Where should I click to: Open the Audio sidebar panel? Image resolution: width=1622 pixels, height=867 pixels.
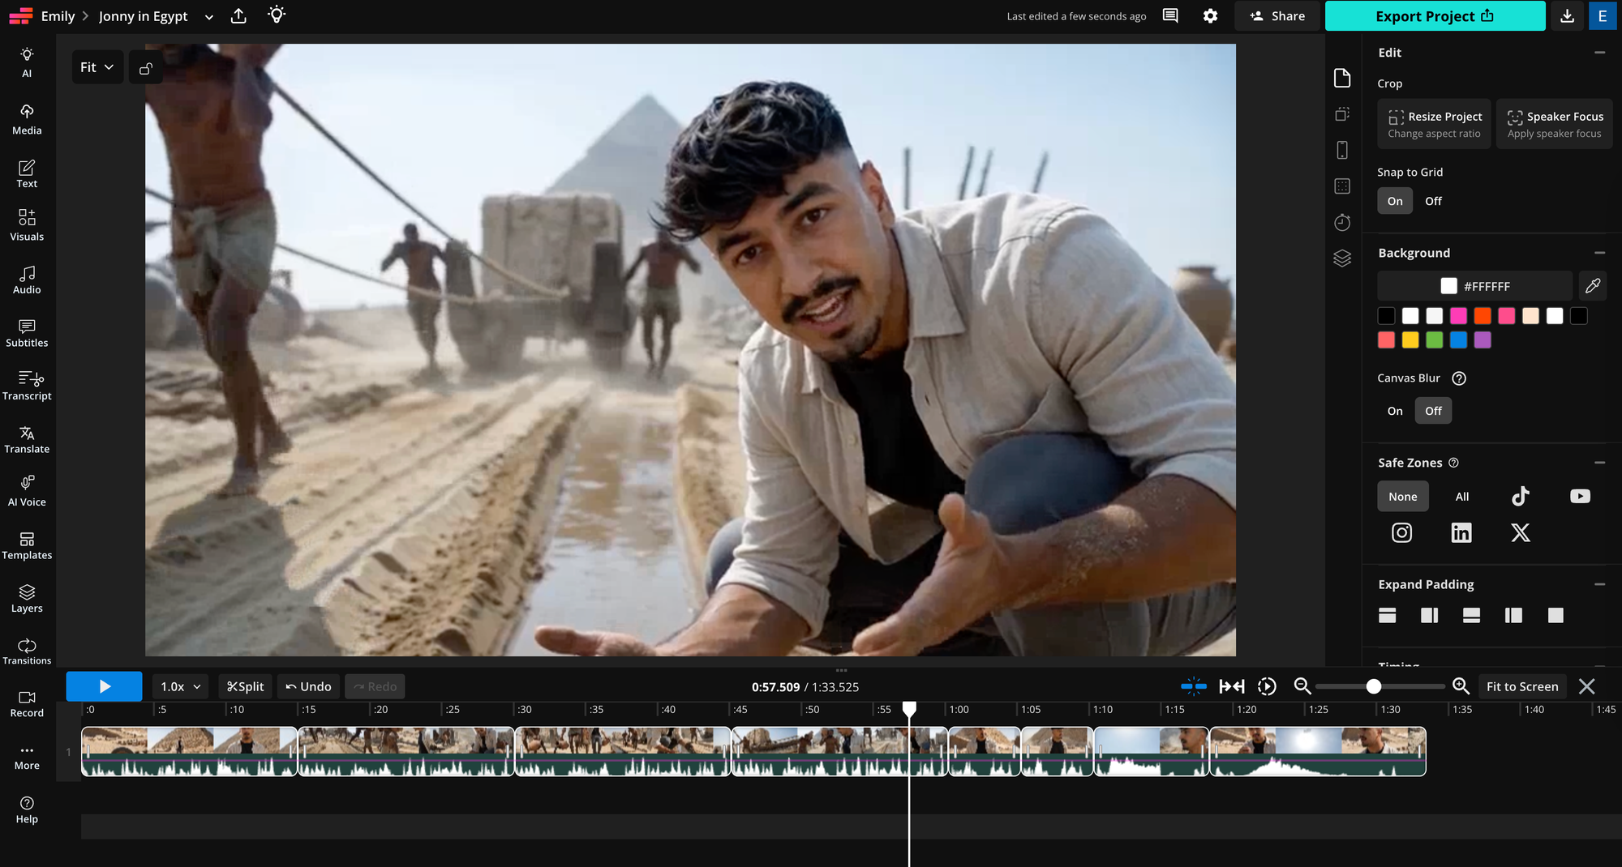pos(27,280)
